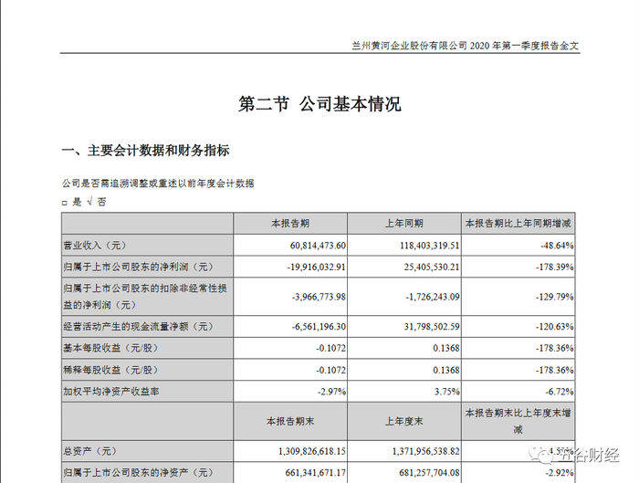Image resolution: width=639 pixels, height=483 pixels.
Task: Select the value 661,341,671.17
Action: (x=316, y=473)
